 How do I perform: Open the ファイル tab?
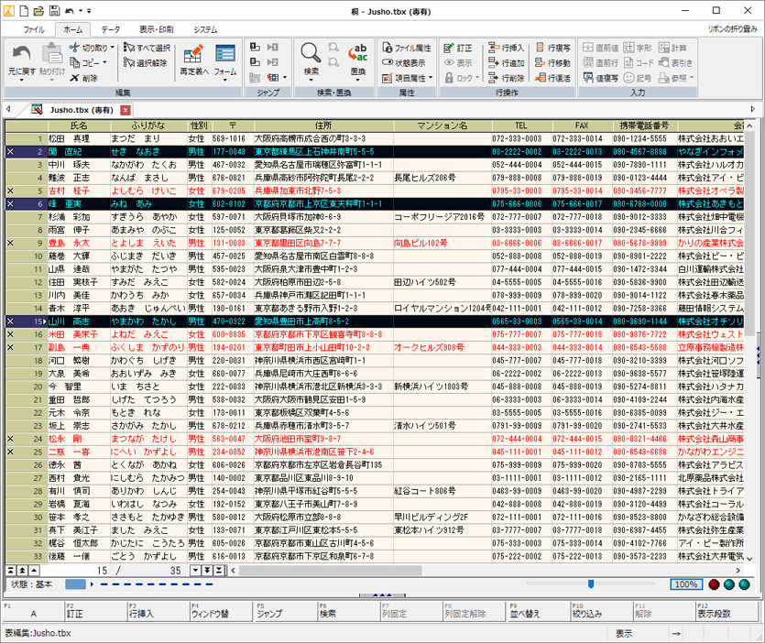click(34, 29)
